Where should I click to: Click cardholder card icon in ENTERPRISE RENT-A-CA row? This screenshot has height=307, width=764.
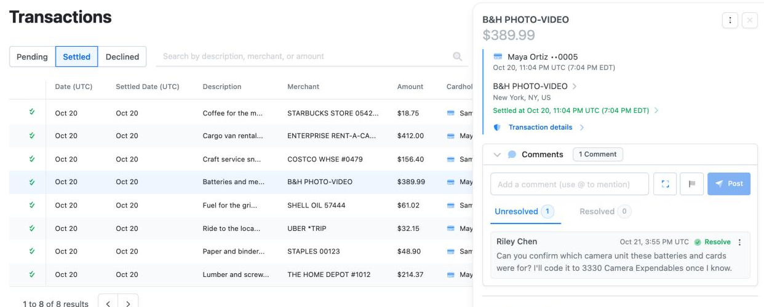coord(451,136)
